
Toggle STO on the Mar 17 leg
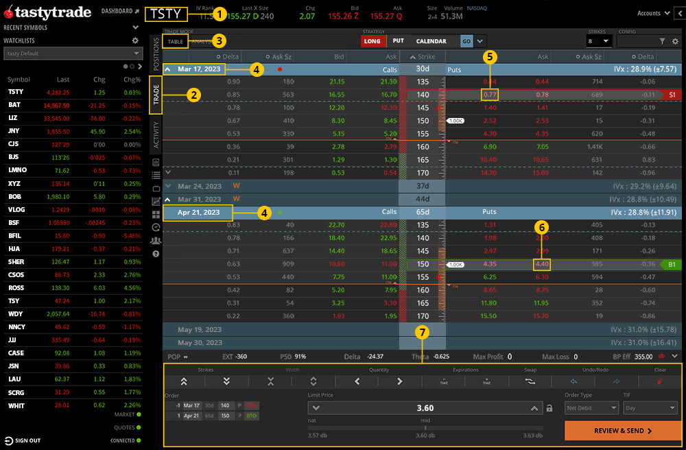point(251,405)
